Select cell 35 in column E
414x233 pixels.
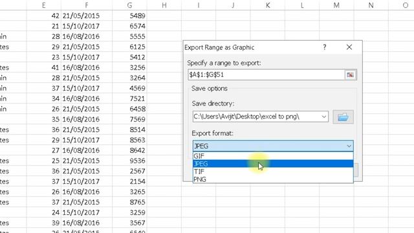click(43, 119)
